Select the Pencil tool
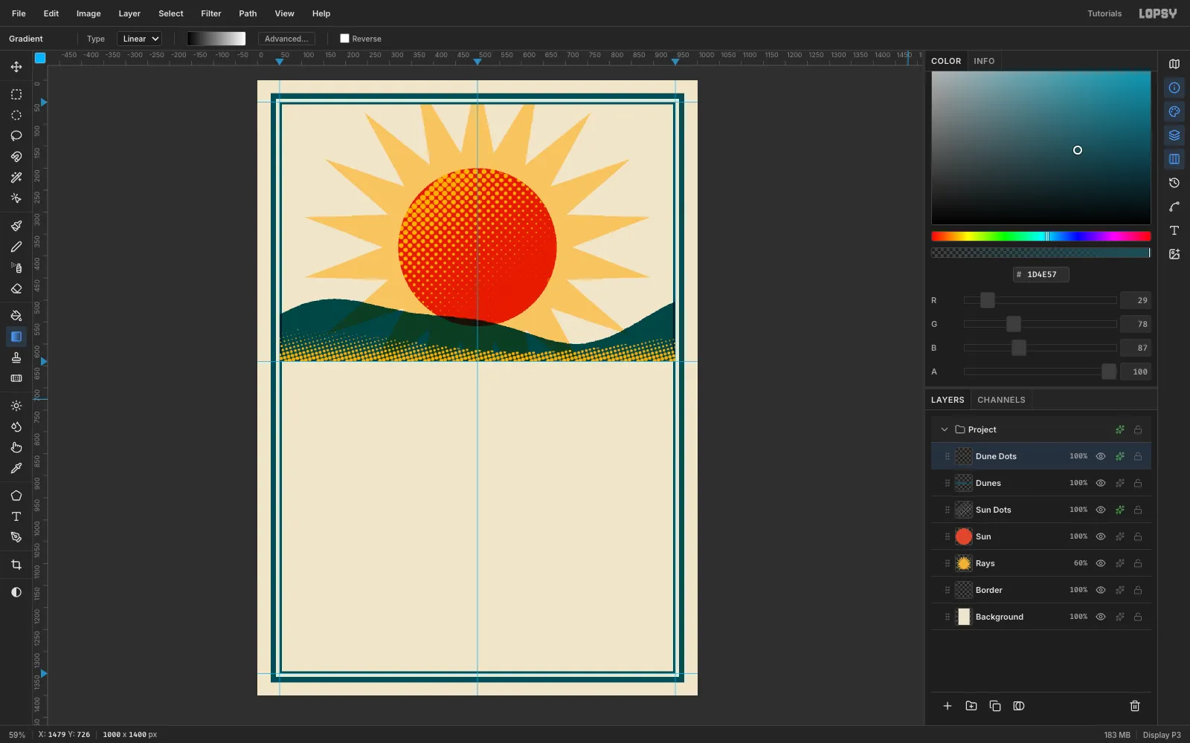 coord(16,247)
